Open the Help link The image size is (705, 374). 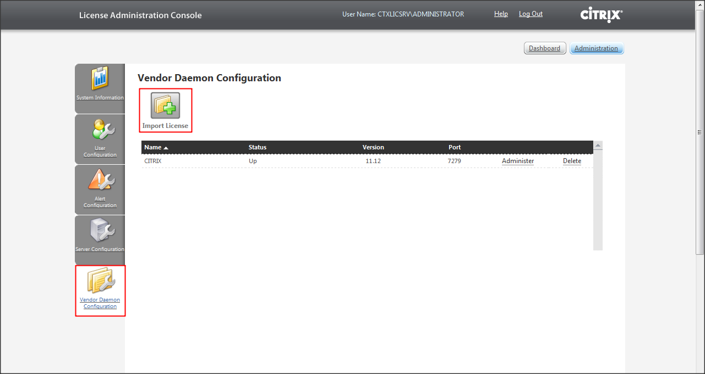501,14
